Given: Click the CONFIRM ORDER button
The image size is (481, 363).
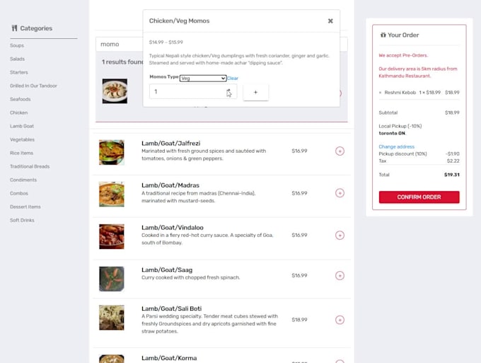Looking at the screenshot, I should tap(419, 197).
